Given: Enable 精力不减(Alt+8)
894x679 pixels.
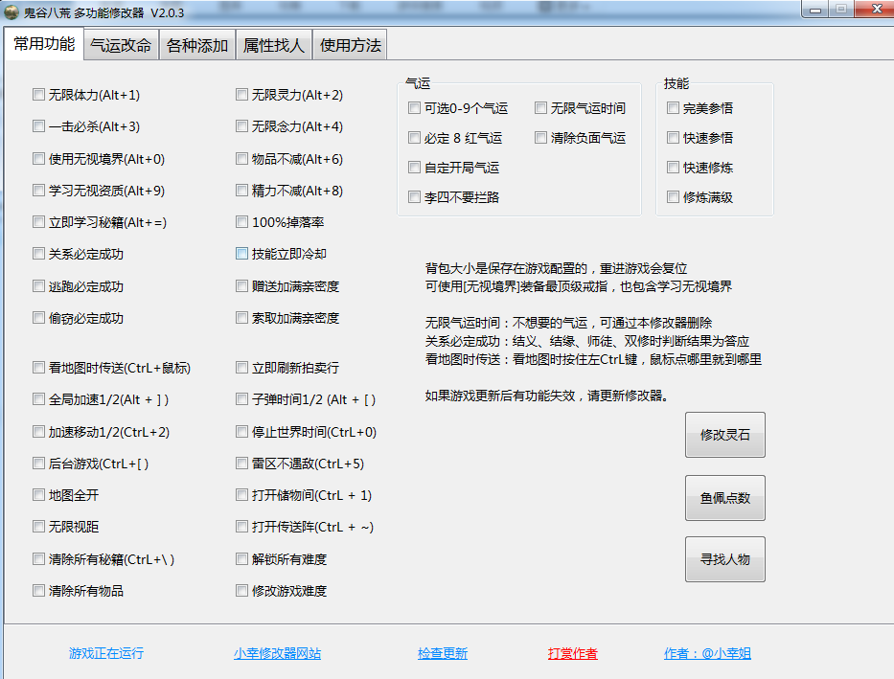Looking at the screenshot, I should coord(241,191).
